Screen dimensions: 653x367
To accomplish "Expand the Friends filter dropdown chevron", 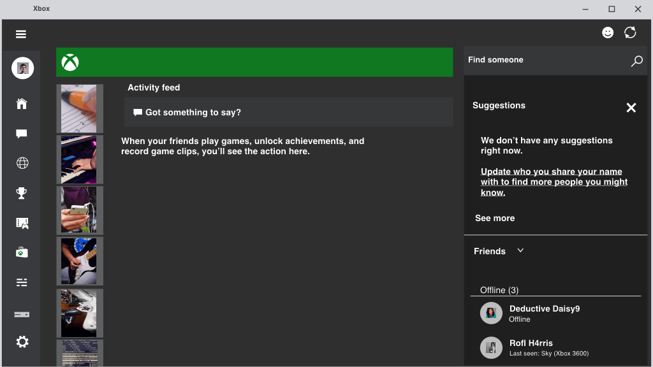I will click(520, 250).
